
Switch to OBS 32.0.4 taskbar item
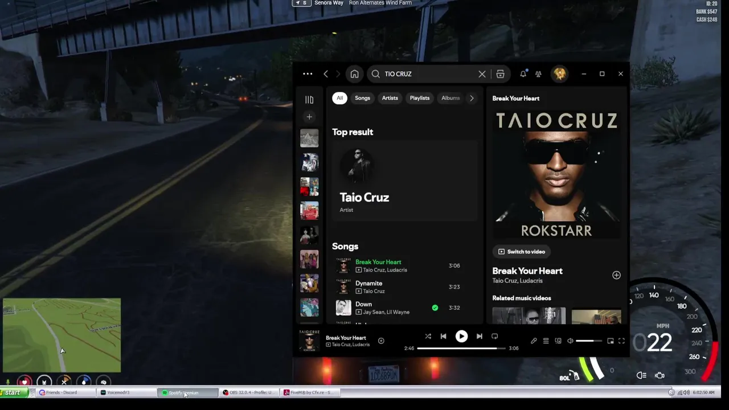[x=248, y=392]
